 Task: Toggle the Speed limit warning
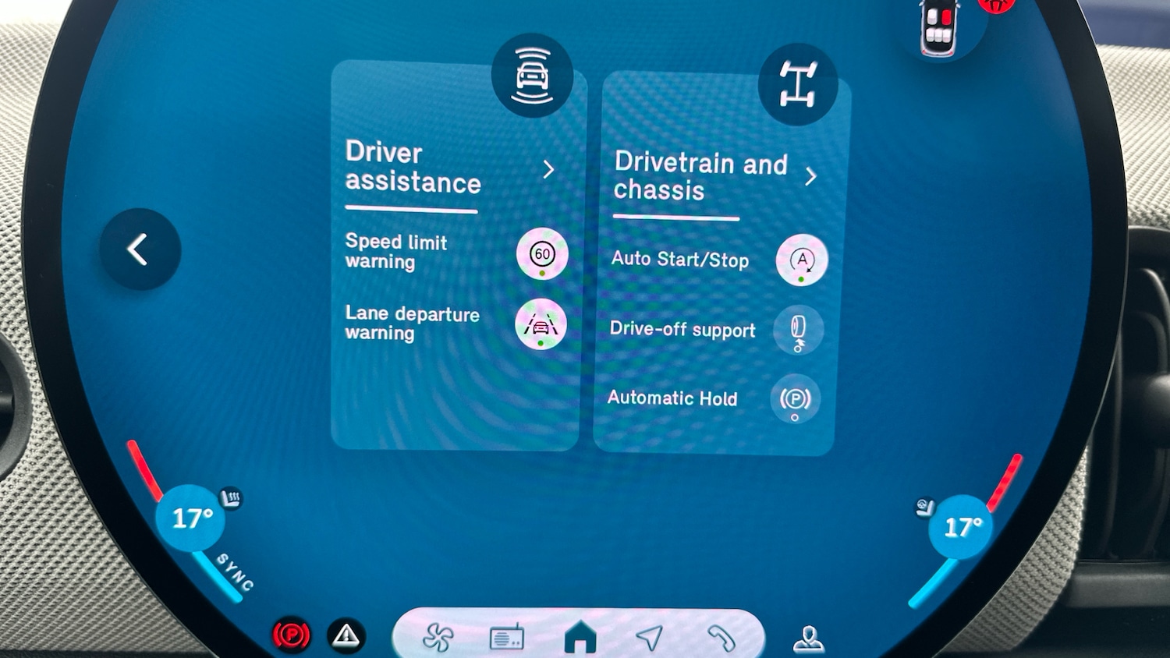542,254
